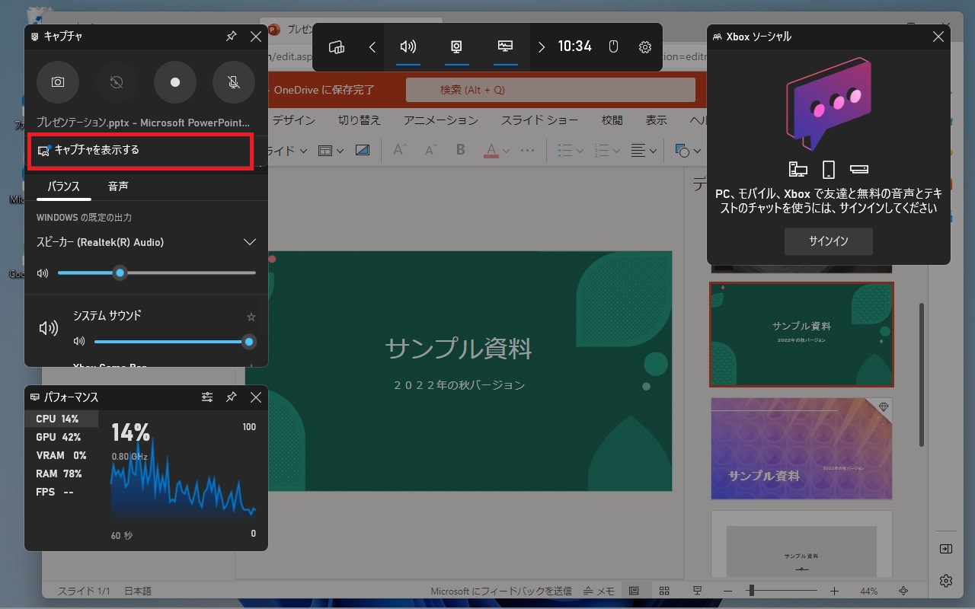Screen dimensions: 975x609
Task: Click the font color A icon
Action: [x=491, y=151]
